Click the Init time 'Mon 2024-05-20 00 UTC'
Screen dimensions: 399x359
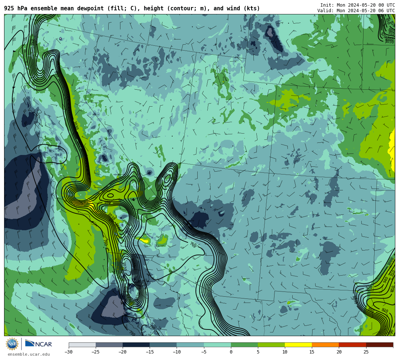tap(366, 5)
